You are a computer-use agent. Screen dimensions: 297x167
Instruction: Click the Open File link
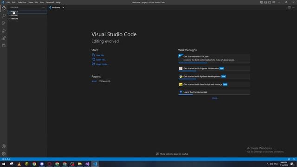pyautogui.click(x=99, y=60)
